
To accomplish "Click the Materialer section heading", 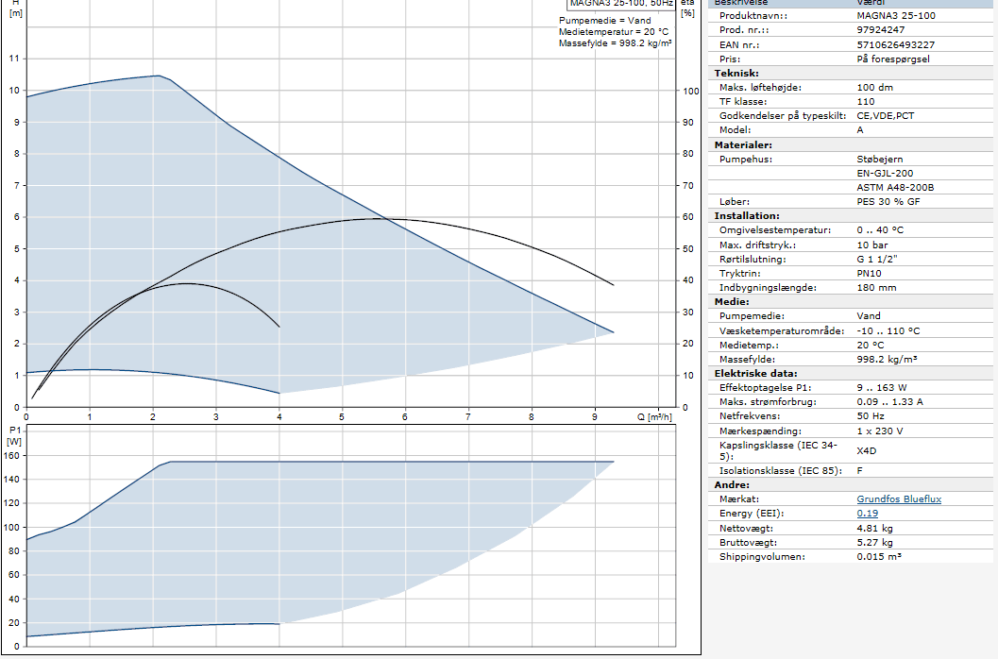I will (x=743, y=145).
